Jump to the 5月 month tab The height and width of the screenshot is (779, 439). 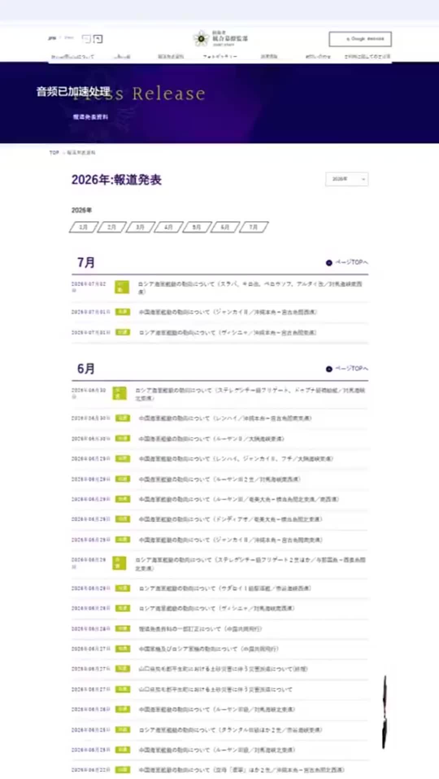point(197,227)
